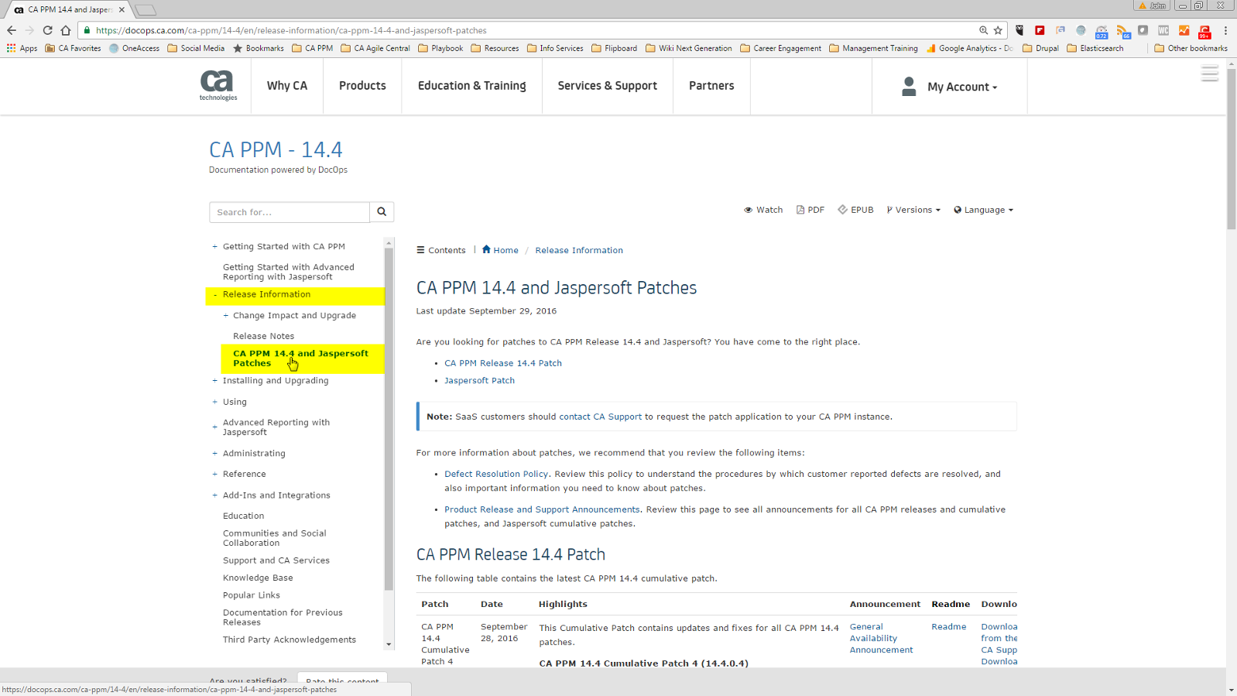The height and width of the screenshot is (696, 1237).
Task: Expand the Installing and Upgrading node
Action: click(215, 380)
